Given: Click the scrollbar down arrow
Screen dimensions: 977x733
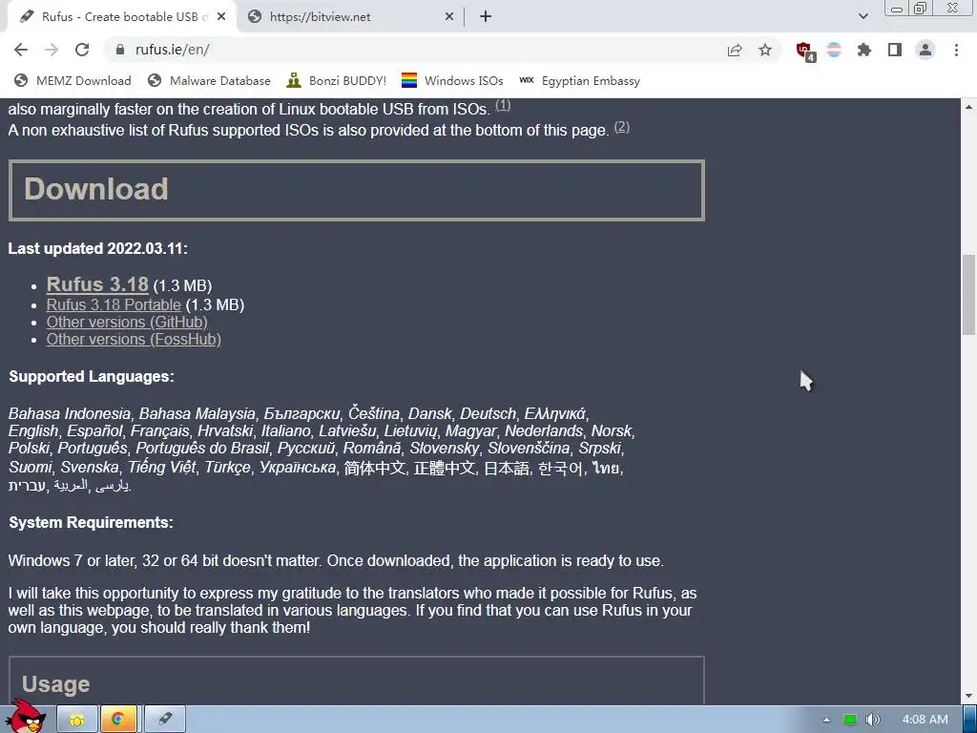Looking at the screenshot, I should pyautogui.click(x=969, y=696).
